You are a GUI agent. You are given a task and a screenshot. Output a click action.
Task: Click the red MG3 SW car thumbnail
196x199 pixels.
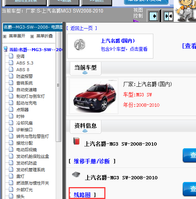coord(94,96)
